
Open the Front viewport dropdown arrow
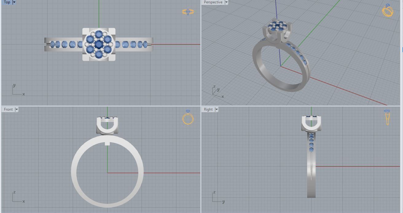coord(17,109)
